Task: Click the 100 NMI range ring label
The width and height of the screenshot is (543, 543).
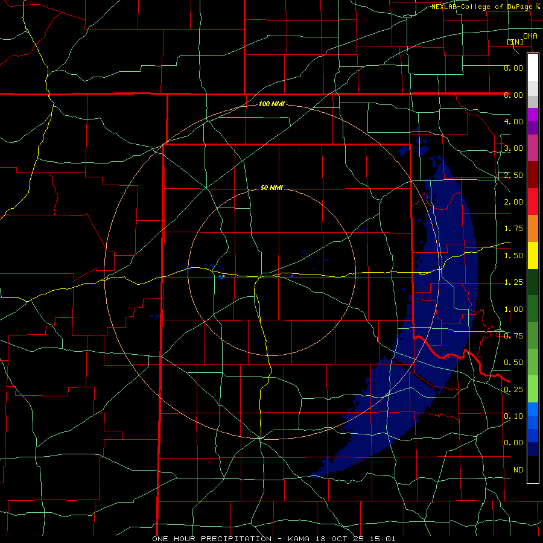Action: click(x=271, y=104)
